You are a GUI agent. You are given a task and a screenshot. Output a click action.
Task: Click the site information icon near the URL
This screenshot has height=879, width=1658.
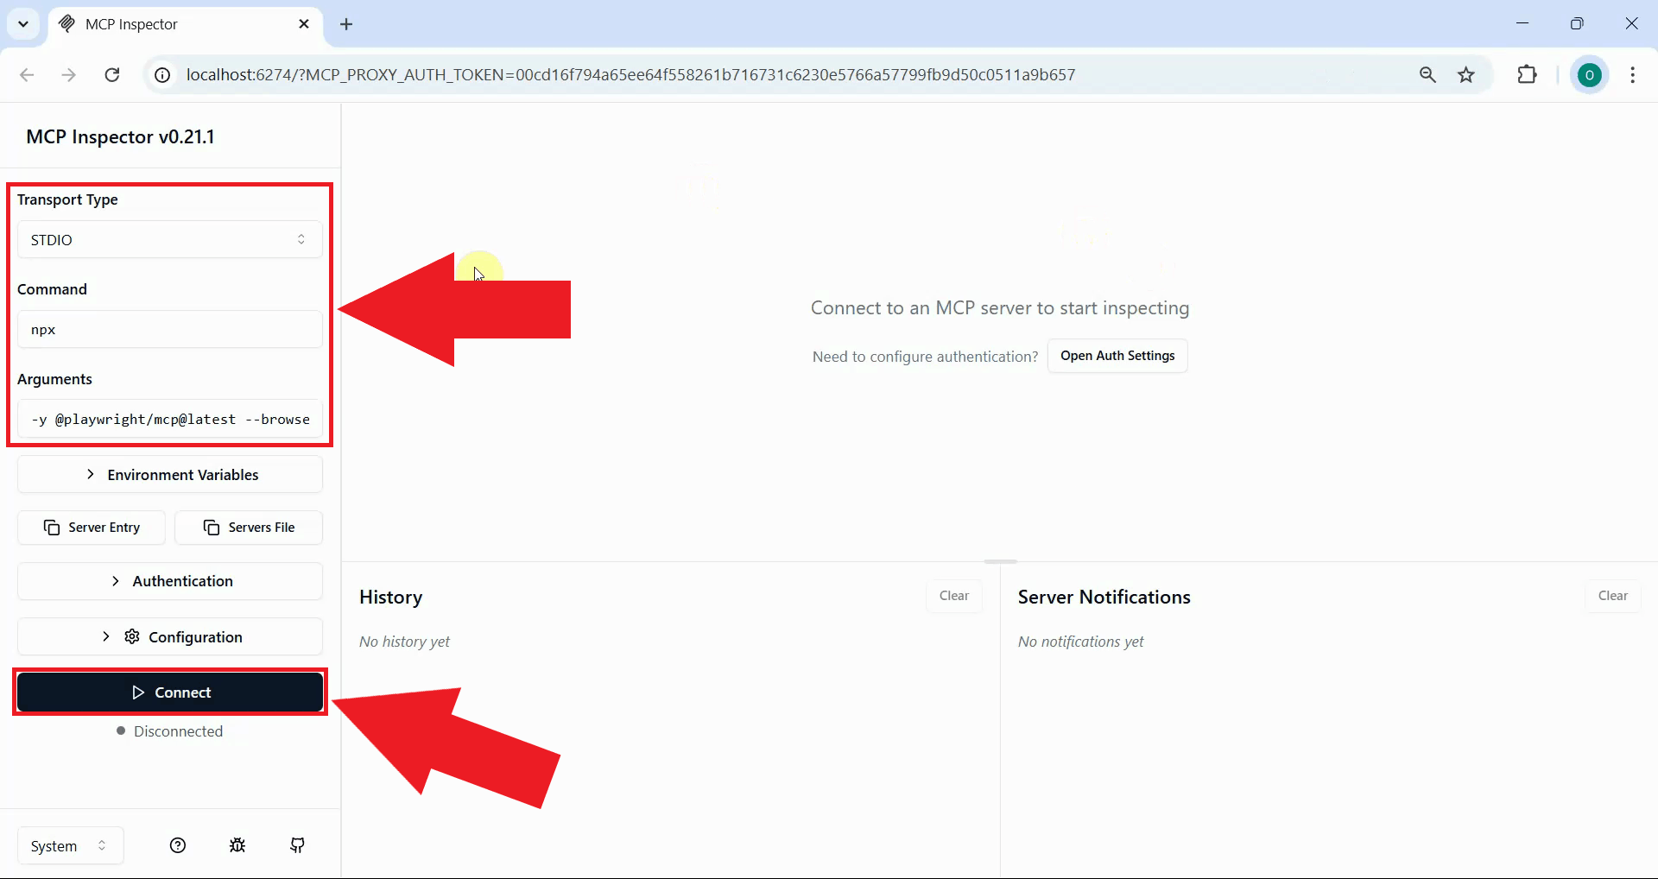click(x=161, y=74)
